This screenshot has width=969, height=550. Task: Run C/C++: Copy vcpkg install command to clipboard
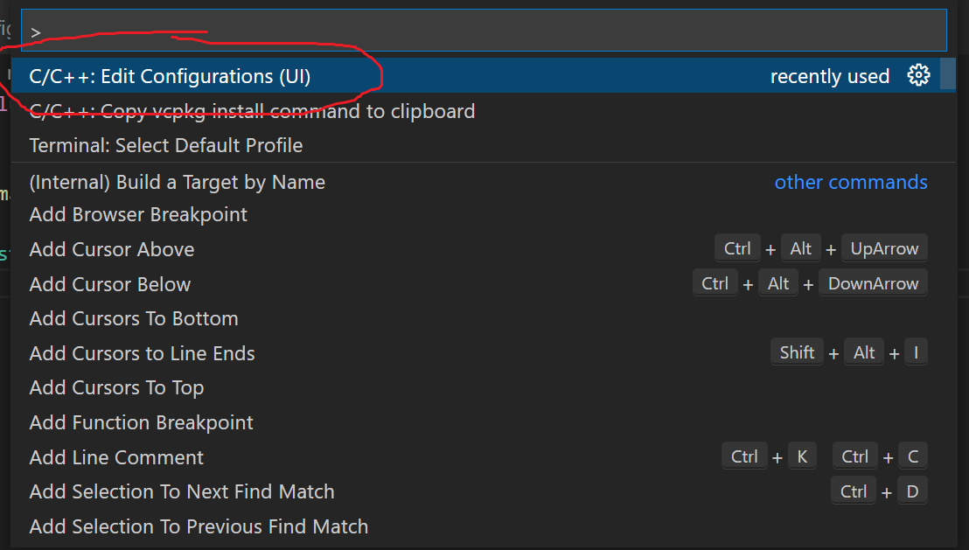click(252, 111)
